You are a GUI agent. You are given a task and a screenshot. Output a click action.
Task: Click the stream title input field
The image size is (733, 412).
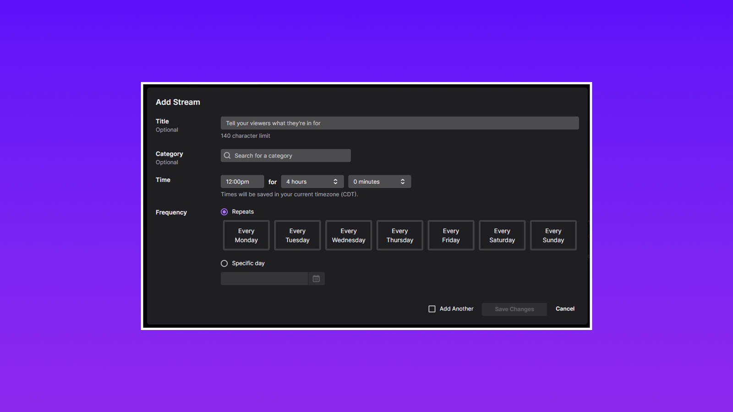tap(399, 123)
